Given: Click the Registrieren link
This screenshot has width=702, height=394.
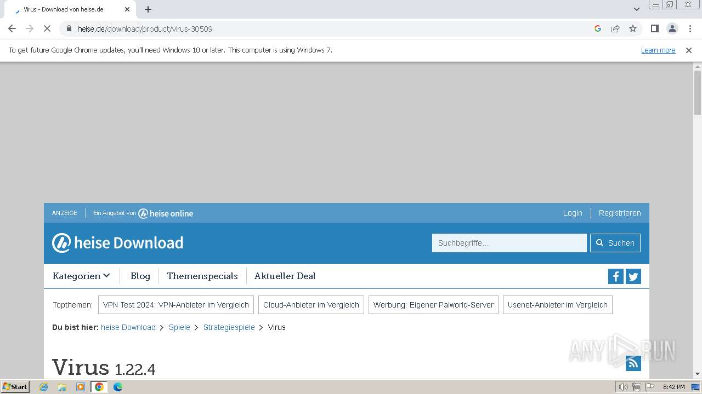Looking at the screenshot, I should tap(620, 213).
